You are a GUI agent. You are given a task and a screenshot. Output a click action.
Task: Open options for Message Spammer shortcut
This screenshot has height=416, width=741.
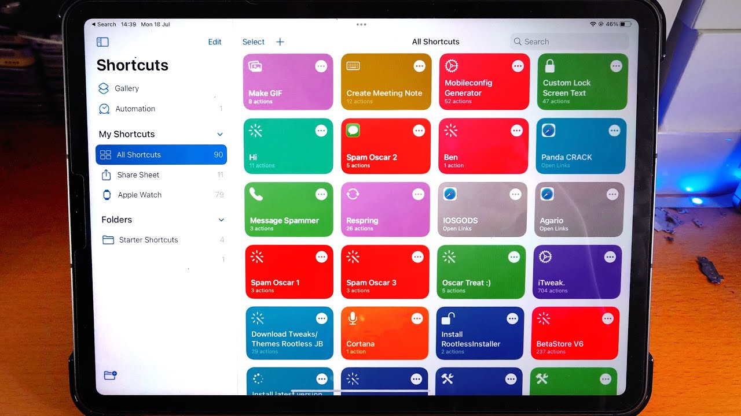pos(321,195)
